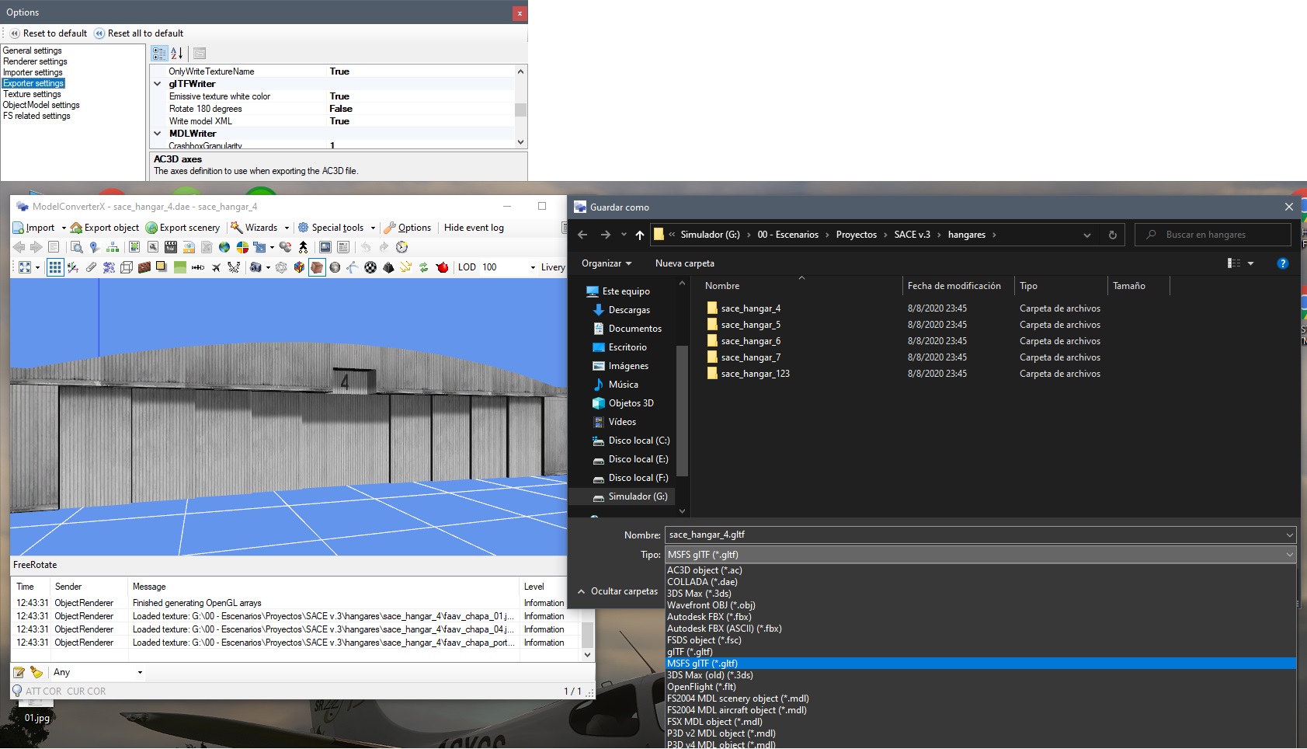Toggle the textured cube render mode
The width and height of the screenshot is (1307, 749).
317,267
